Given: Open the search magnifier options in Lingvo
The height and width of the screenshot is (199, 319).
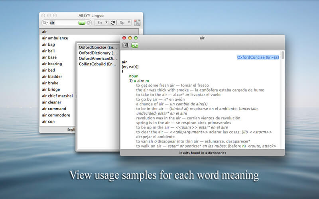Looking at the screenshot, I should pyautogui.click(x=45, y=23).
